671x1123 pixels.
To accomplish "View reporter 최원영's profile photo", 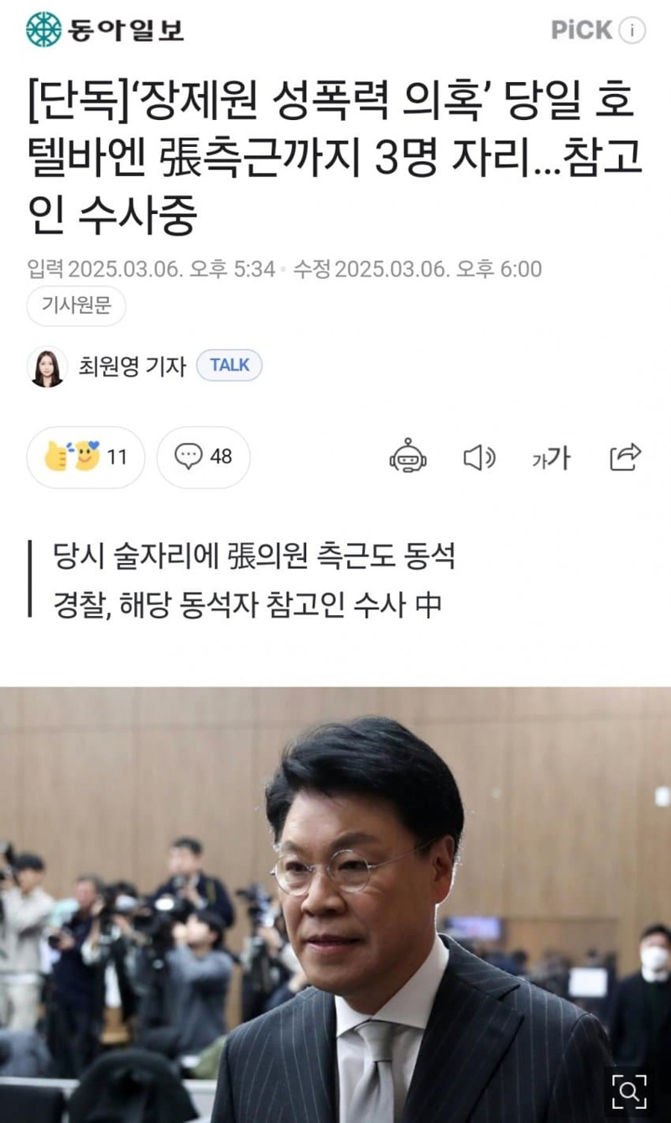I will pos(47,366).
